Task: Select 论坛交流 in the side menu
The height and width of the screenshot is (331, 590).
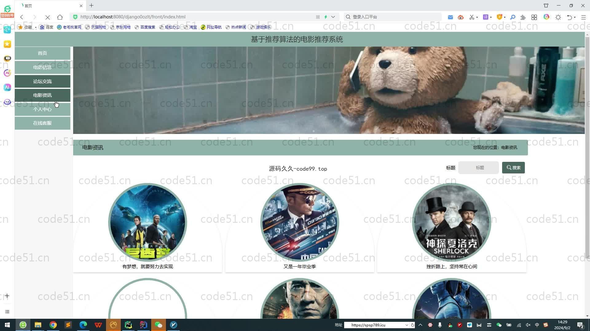Action: pyautogui.click(x=42, y=82)
